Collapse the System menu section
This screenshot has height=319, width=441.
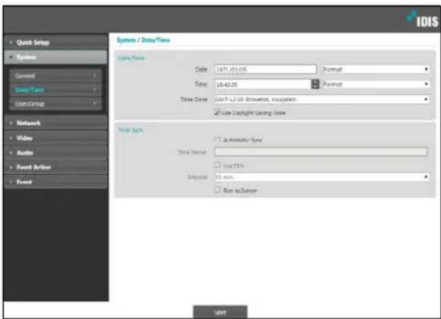coord(56,57)
